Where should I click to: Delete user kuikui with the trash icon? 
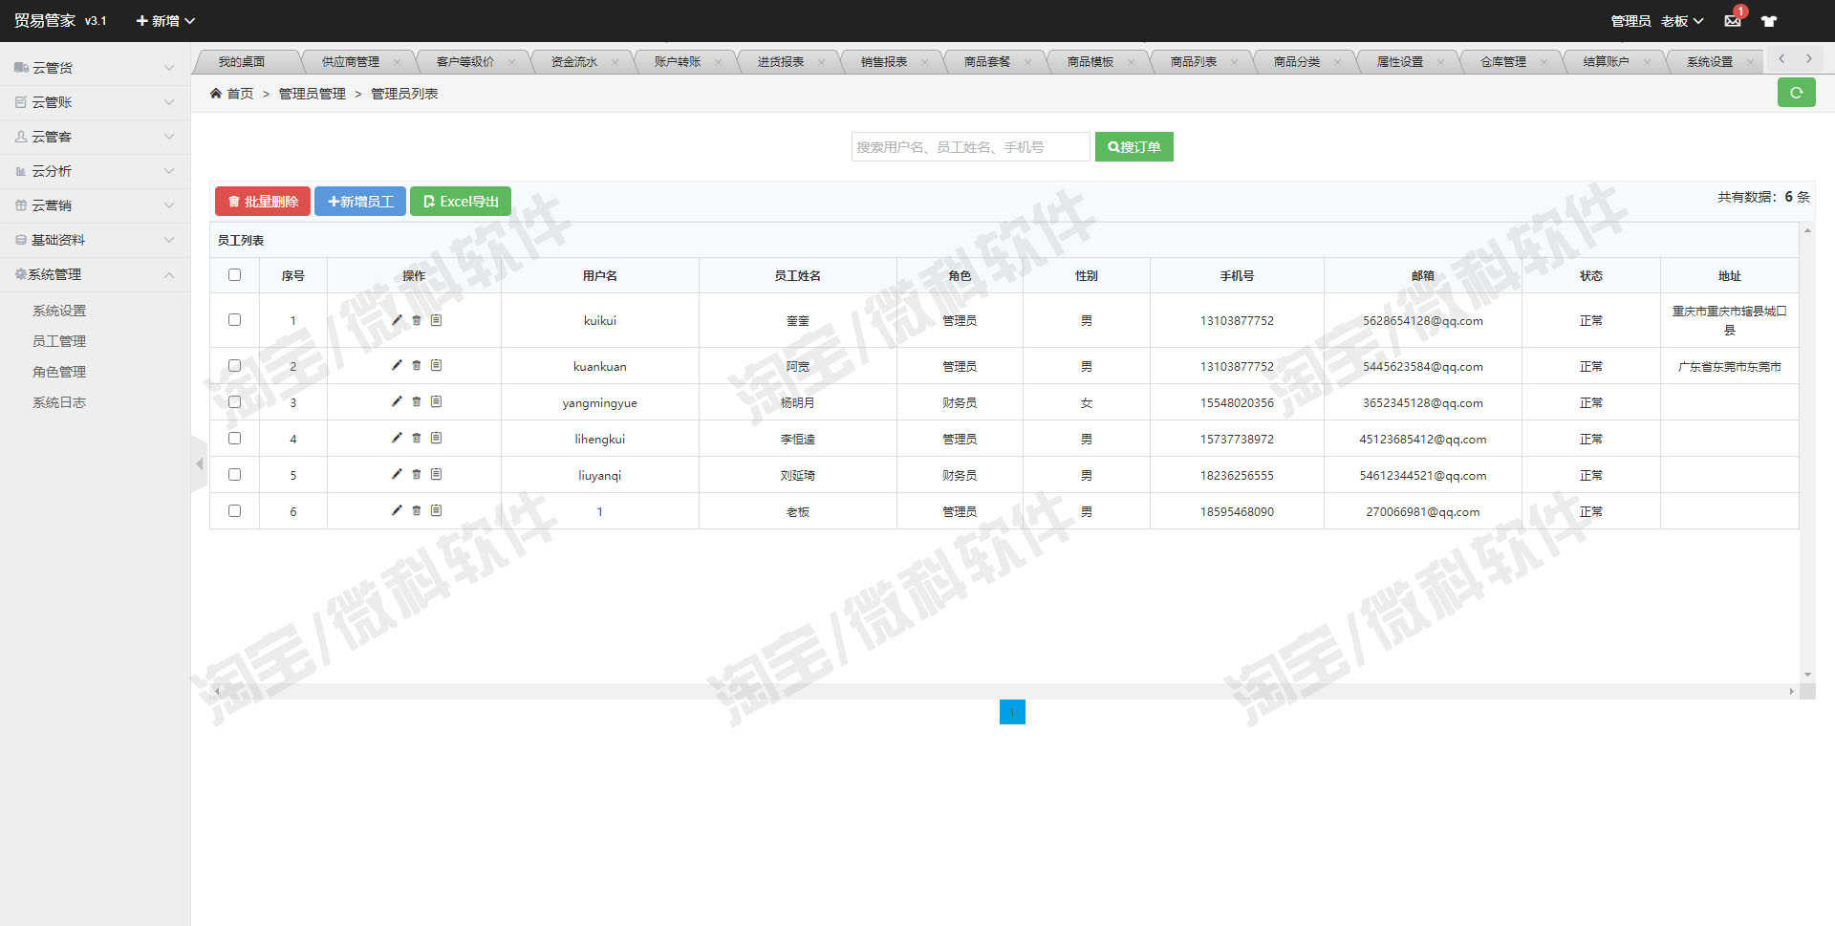(x=417, y=320)
